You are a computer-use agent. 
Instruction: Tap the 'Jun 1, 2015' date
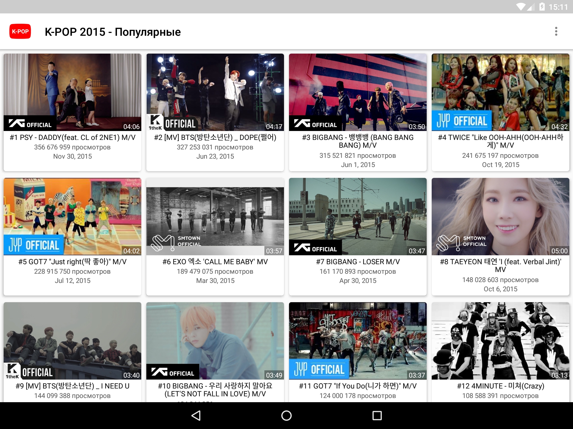pyautogui.click(x=358, y=165)
